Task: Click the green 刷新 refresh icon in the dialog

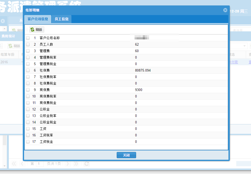Action: pos(32,30)
